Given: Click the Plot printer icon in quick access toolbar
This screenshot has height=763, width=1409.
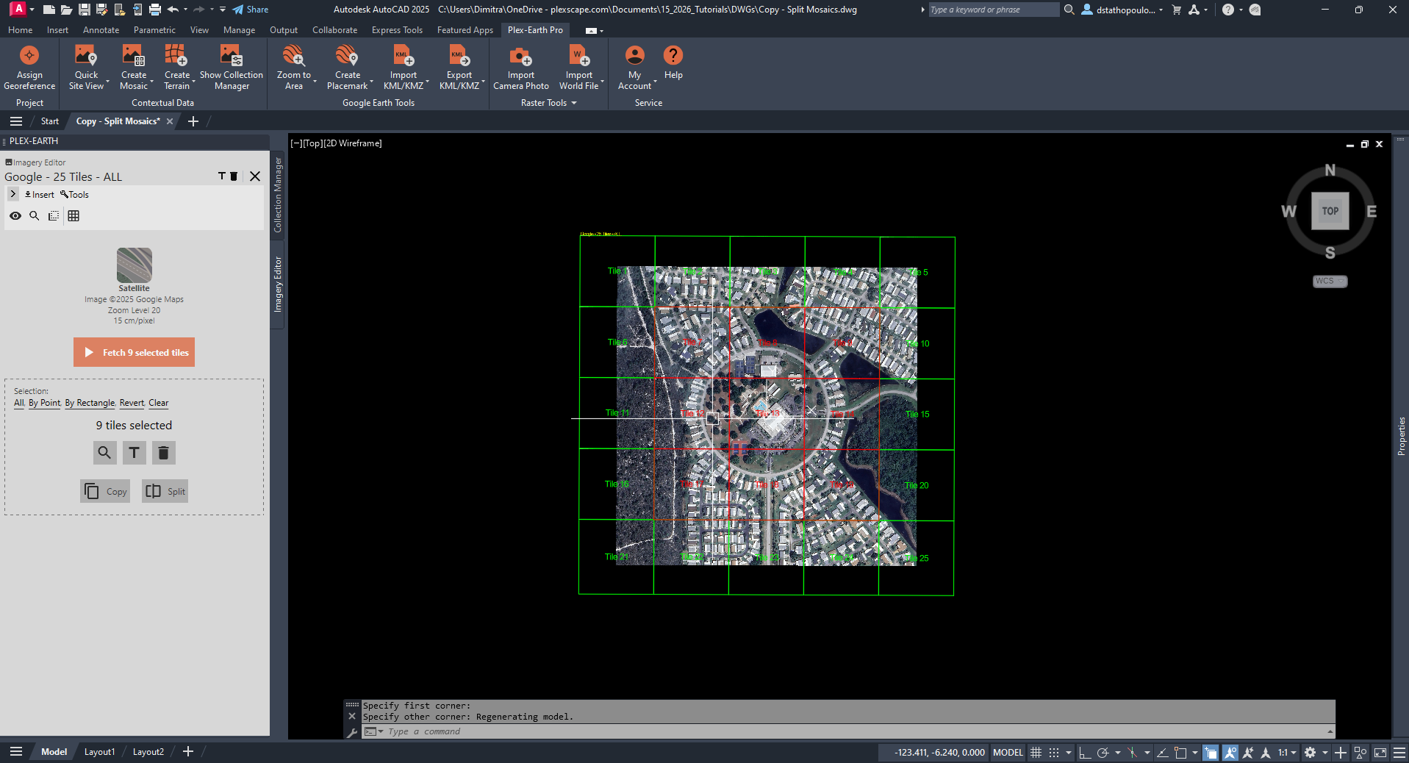Looking at the screenshot, I should pyautogui.click(x=154, y=10).
